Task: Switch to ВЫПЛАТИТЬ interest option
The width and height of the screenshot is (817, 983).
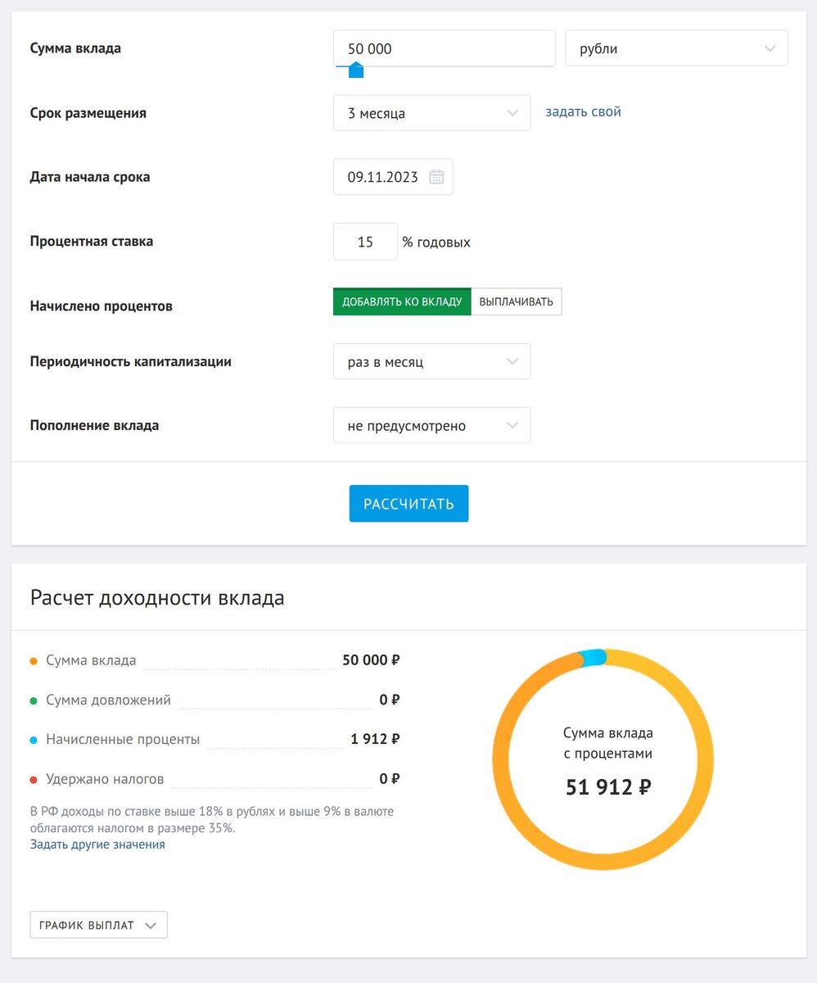Action: point(517,301)
